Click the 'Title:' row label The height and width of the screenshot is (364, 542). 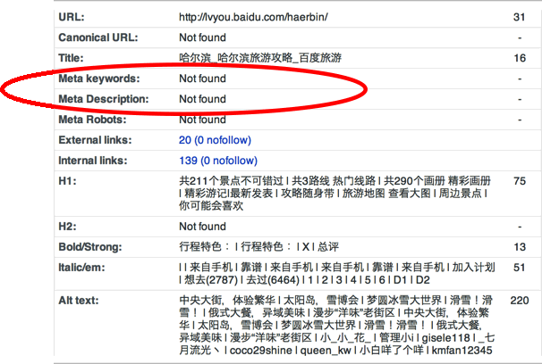71,58
